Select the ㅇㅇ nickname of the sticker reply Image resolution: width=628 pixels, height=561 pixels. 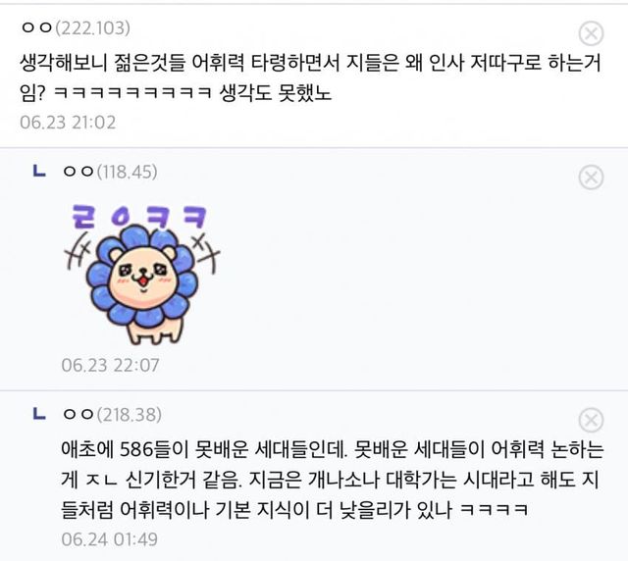[x=78, y=172]
